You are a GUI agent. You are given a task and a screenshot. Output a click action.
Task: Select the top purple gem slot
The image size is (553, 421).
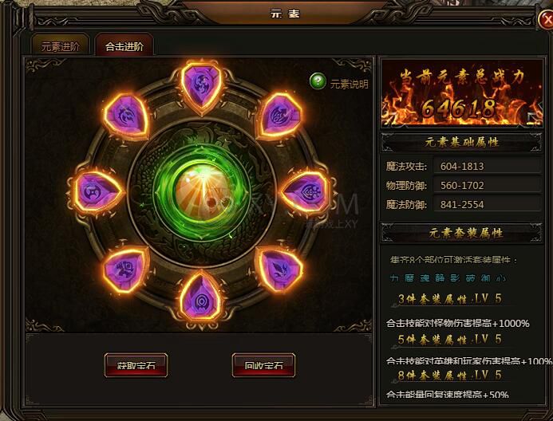tap(201, 86)
